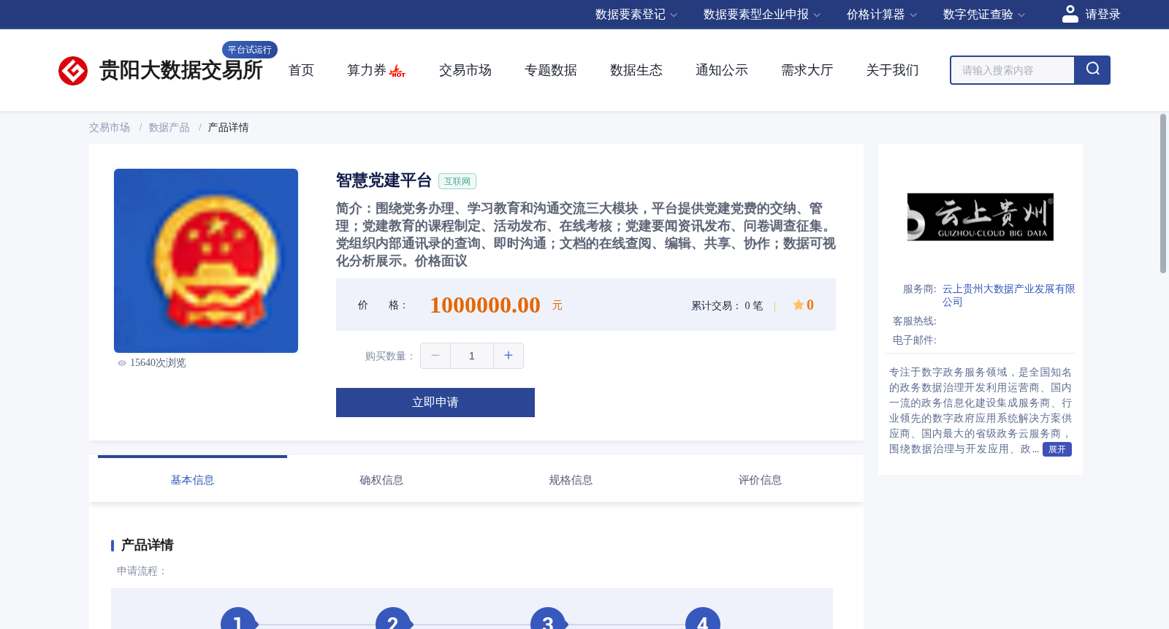Open provider link 云上贵州大数据产业发展有限公司
This screenshot has width=1169, height=629.
pyautogui.click(x=1008, y=295)
